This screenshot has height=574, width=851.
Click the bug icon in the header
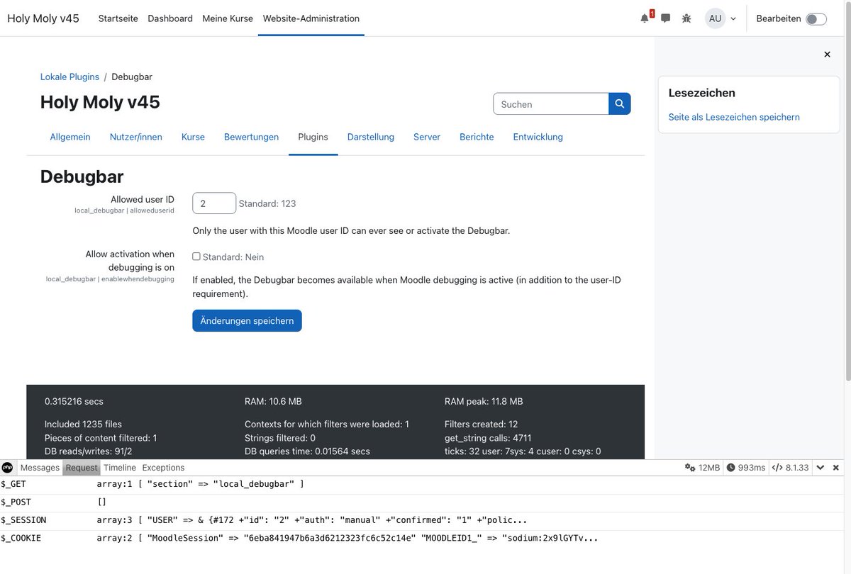coord(686,18)
